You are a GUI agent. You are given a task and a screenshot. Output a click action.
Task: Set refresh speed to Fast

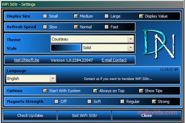coord(106,27)
